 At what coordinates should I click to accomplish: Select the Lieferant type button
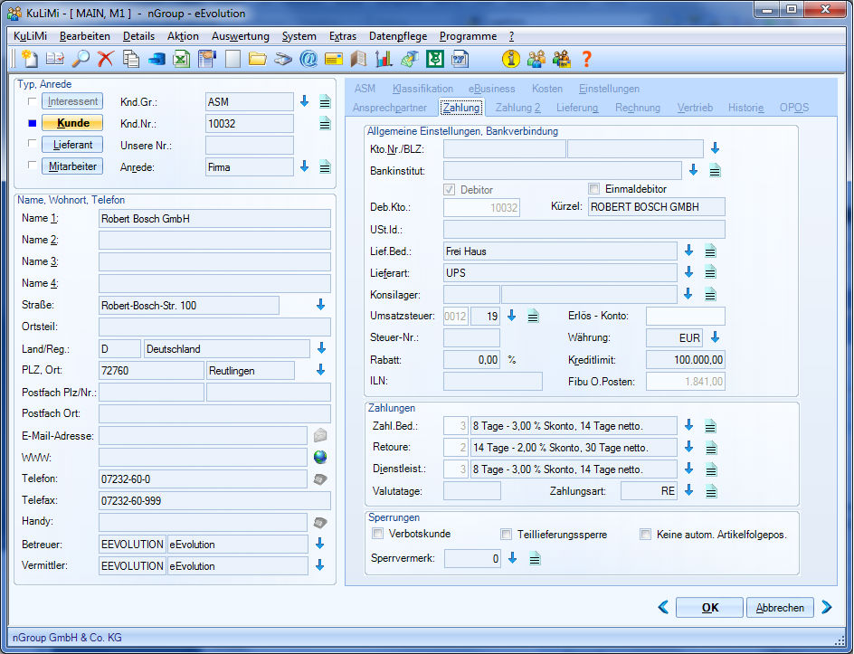(72, 145)
